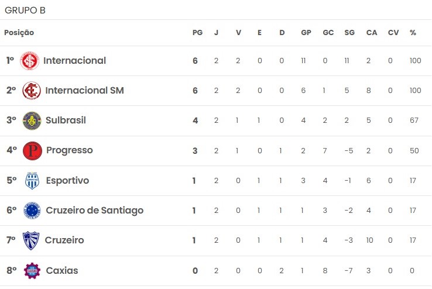
Task: Open the Cruzeiro de Santiago team name
Action: 94,210
